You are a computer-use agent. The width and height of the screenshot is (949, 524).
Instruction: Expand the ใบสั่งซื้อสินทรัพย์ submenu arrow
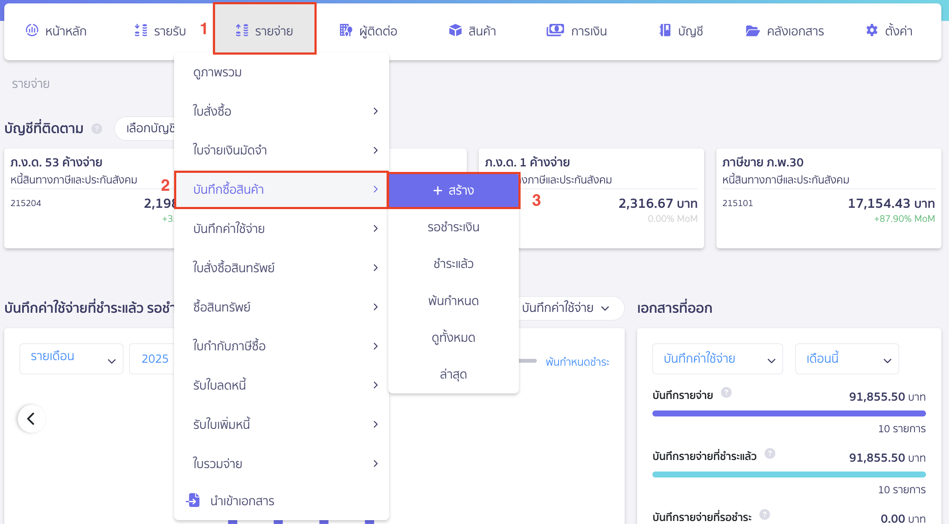click(376, 268)
